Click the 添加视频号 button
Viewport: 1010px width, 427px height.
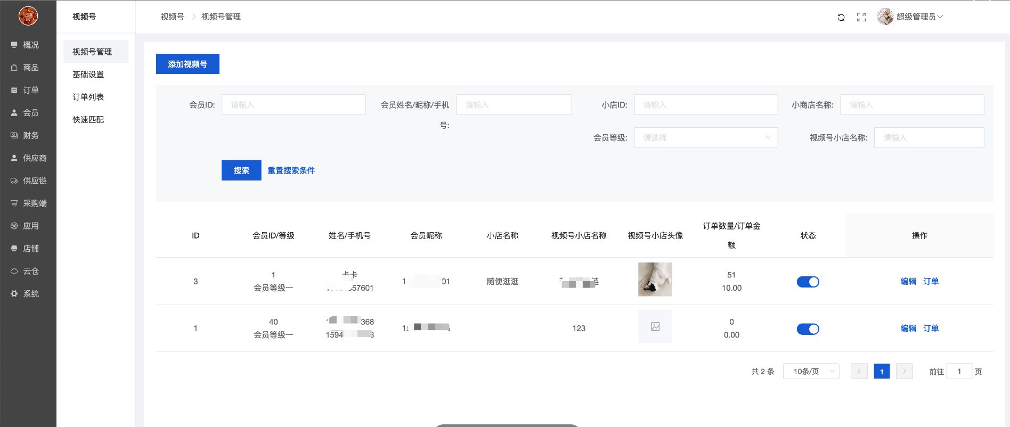[188, 64]
